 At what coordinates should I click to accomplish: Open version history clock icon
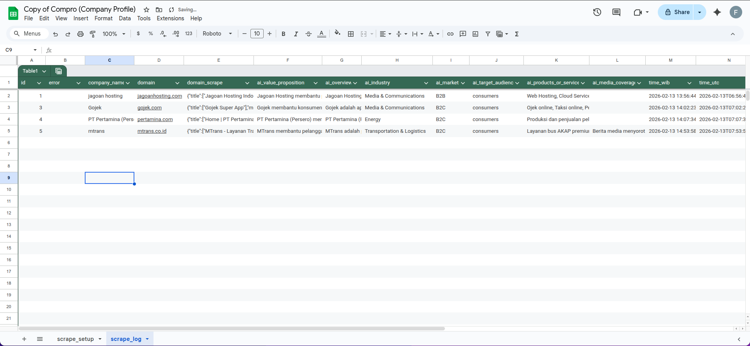click(597, 12)
